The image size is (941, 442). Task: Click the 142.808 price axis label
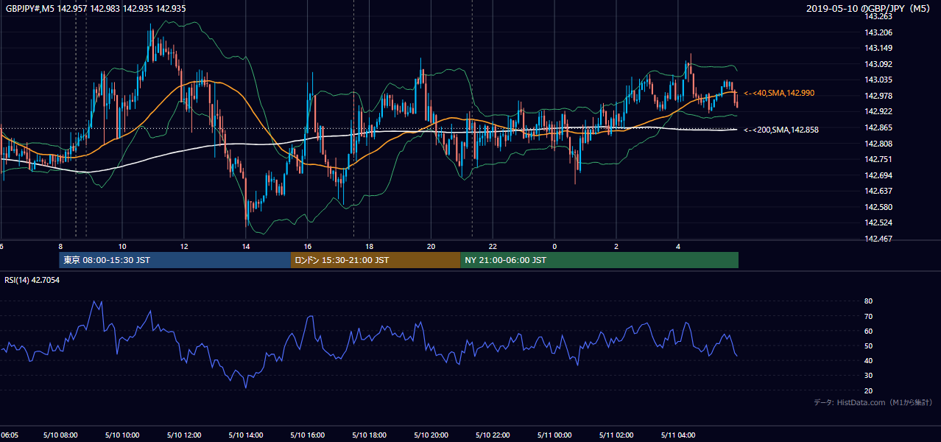[878, 144]
